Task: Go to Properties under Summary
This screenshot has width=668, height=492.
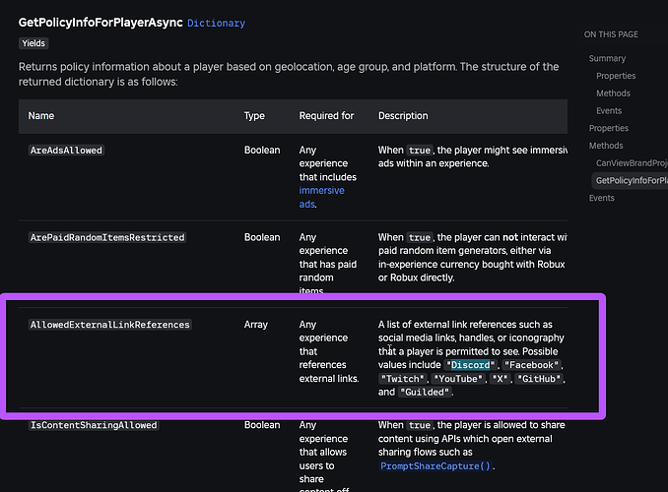Action: (x=616, y=76)
